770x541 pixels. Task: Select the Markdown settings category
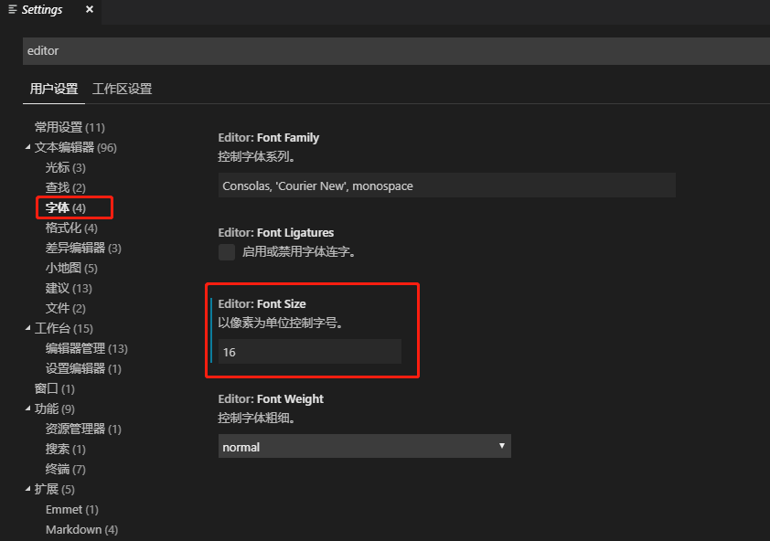(x=81, y=528)
